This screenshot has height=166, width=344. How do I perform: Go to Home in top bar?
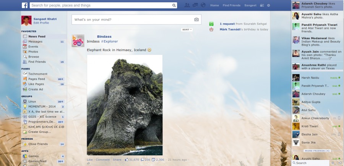(x=214, y=5)
